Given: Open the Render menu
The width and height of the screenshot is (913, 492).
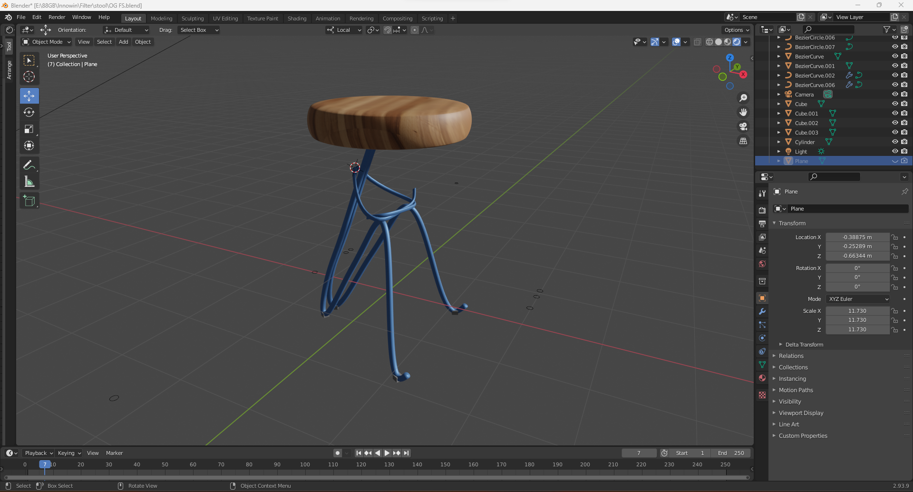Looking at the screenshot, I should 57,17.
